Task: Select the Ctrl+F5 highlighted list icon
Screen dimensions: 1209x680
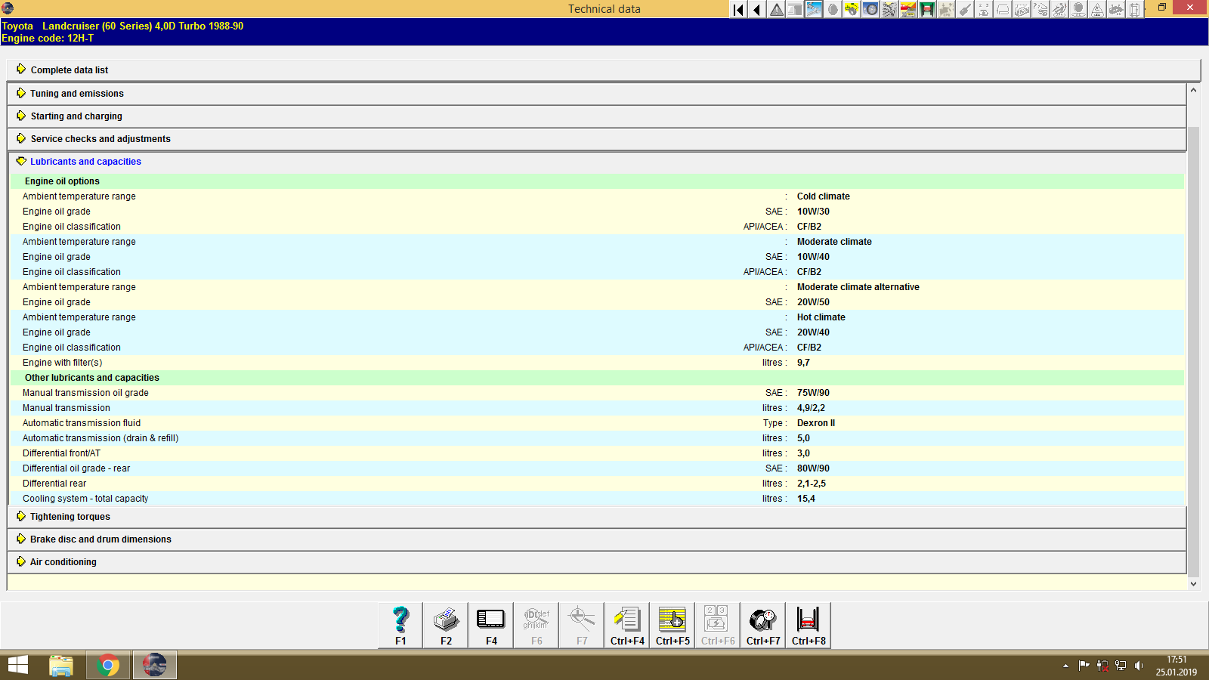Action: point(672,620)
